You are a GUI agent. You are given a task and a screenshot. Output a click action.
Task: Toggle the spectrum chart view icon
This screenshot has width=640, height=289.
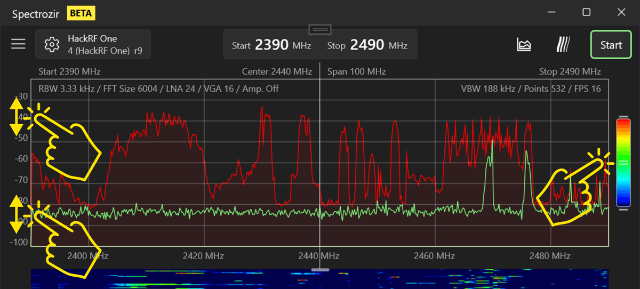[x=524, y=45]
